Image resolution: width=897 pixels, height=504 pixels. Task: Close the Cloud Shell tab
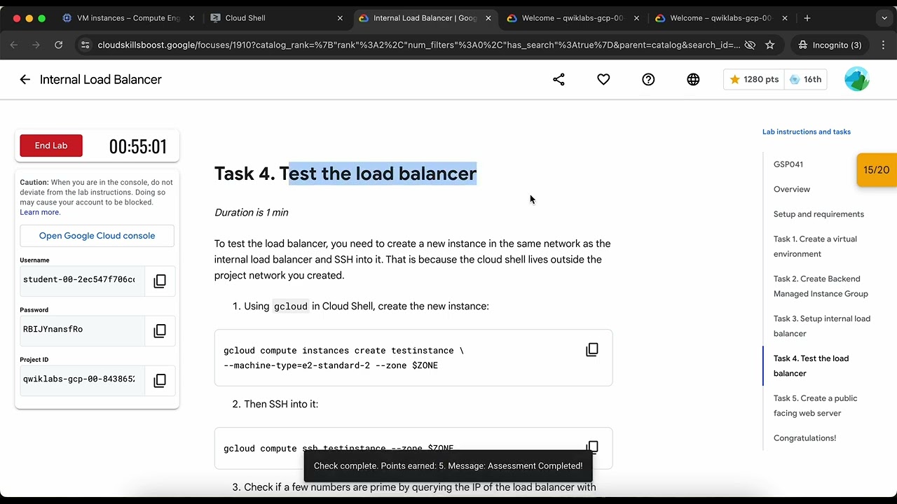(x=340, y=18)
